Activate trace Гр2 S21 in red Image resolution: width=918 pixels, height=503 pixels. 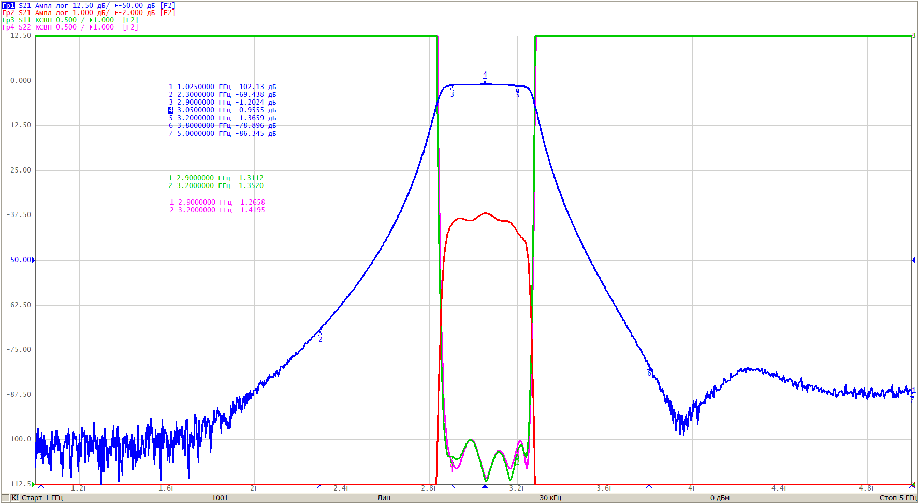tap(89, 13)
